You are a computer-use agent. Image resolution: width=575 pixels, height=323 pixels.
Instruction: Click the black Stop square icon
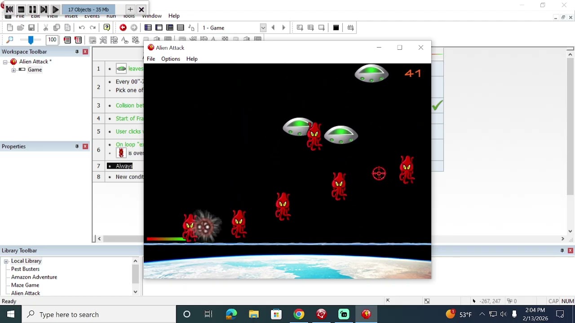tap(336, 28)
